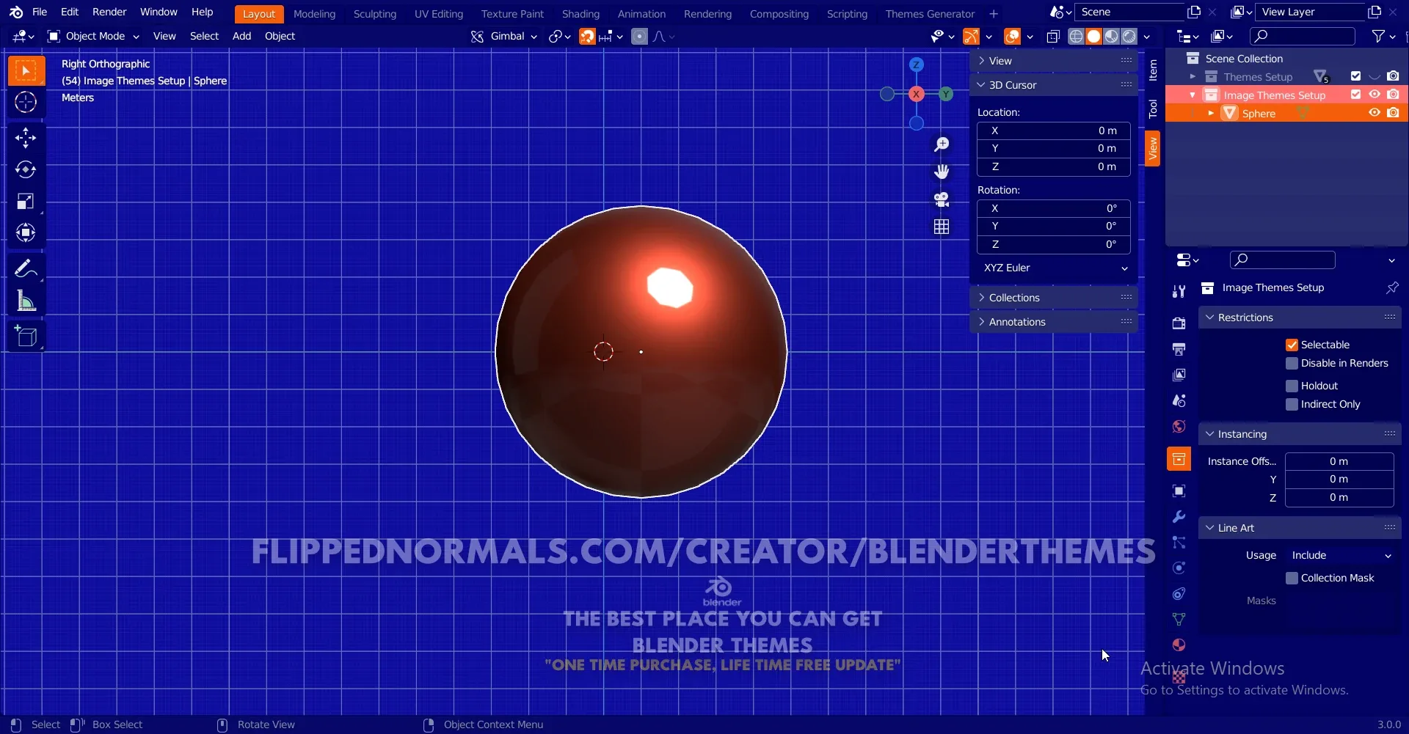Screen dimensions: 1409x734
Task: Open the File menu
Action: click(x=40, y=12)
